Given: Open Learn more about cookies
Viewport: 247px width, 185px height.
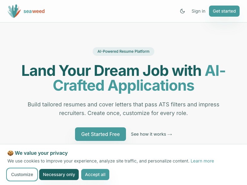Looking at the screenshot, I should pos(202,161).
